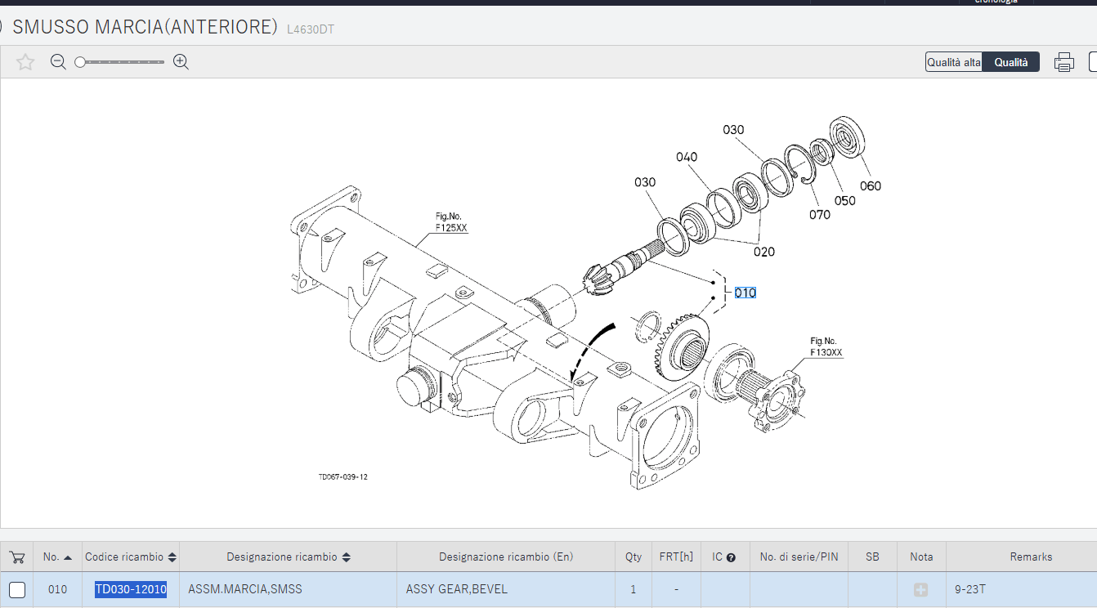Click the Remarks column header
This screenshot has height=608, width=1097.
1031,557
